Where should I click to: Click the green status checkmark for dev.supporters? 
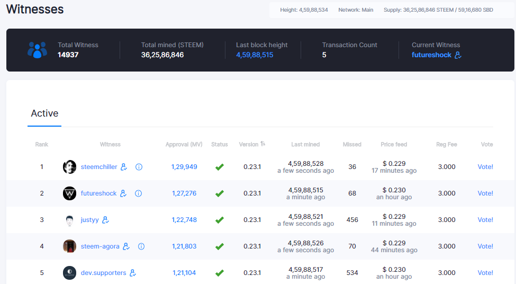[220, 273]
